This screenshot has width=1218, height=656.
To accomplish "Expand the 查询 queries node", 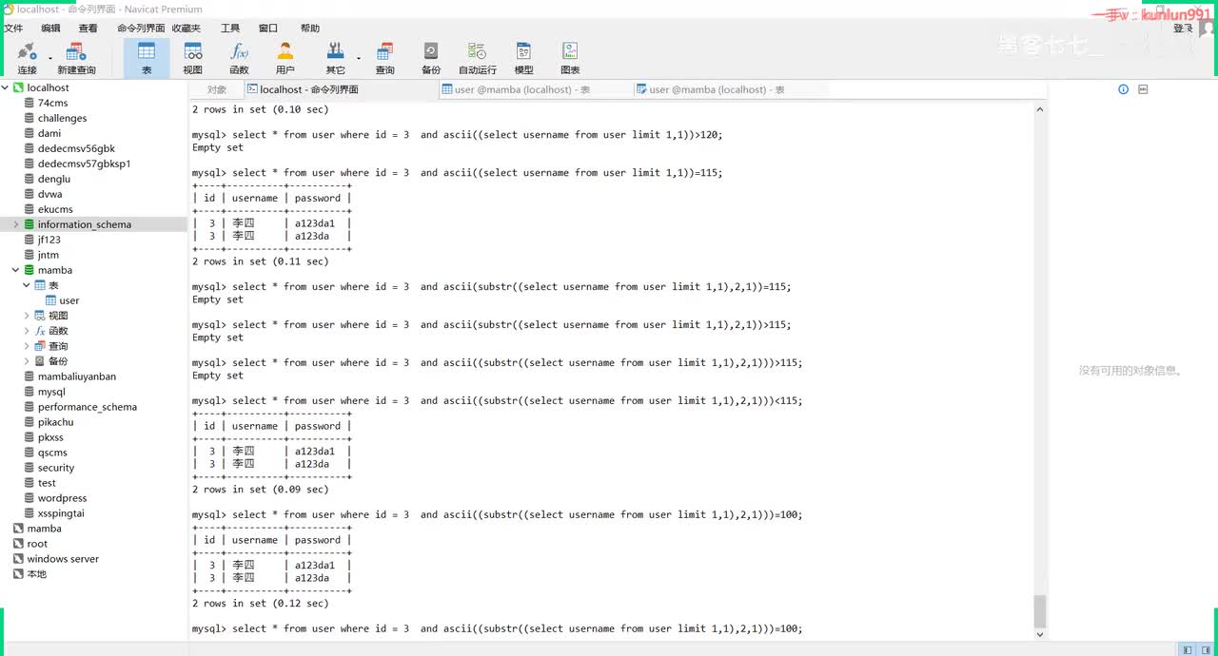I will point(27,346).
